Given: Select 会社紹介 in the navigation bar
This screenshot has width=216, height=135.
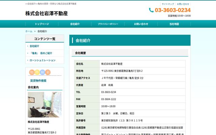Looking at the screenshot, I should [x=75, y=24].
